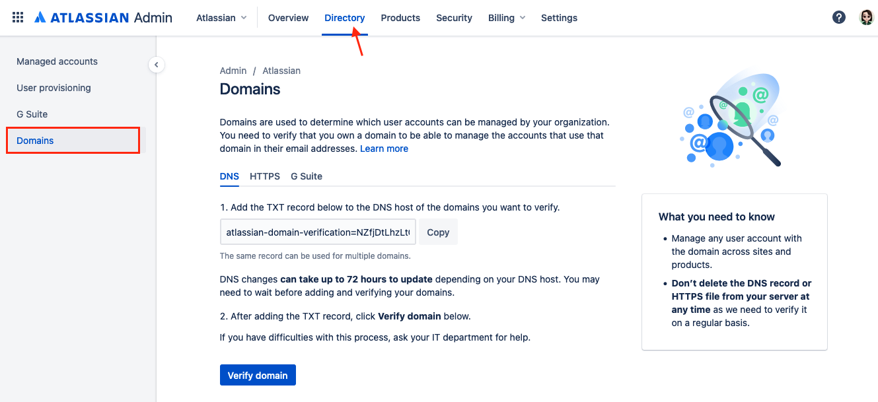Open the Billing dropdown menu

click(x=506, y=18)
